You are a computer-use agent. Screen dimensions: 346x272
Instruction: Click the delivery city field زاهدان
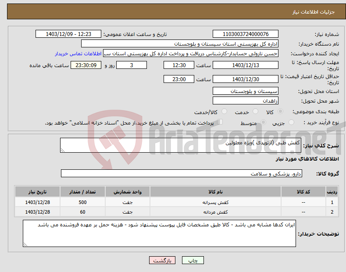(x=246, y=100)
